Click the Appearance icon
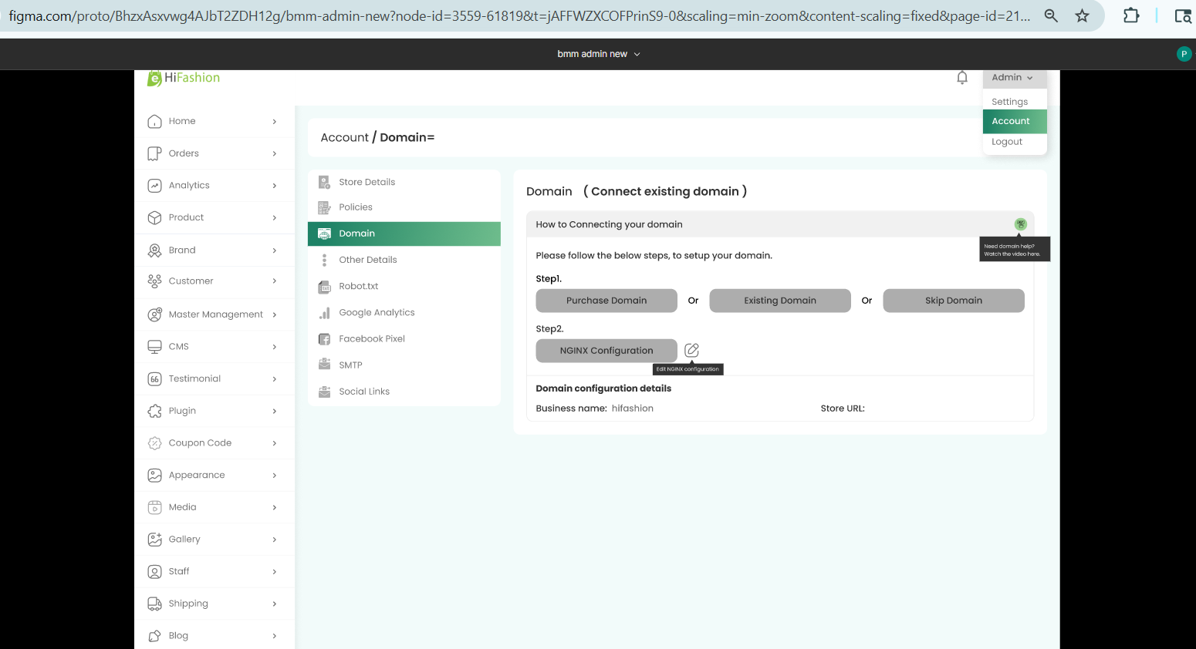1196x649 pixels. click(x=154, y=475)
